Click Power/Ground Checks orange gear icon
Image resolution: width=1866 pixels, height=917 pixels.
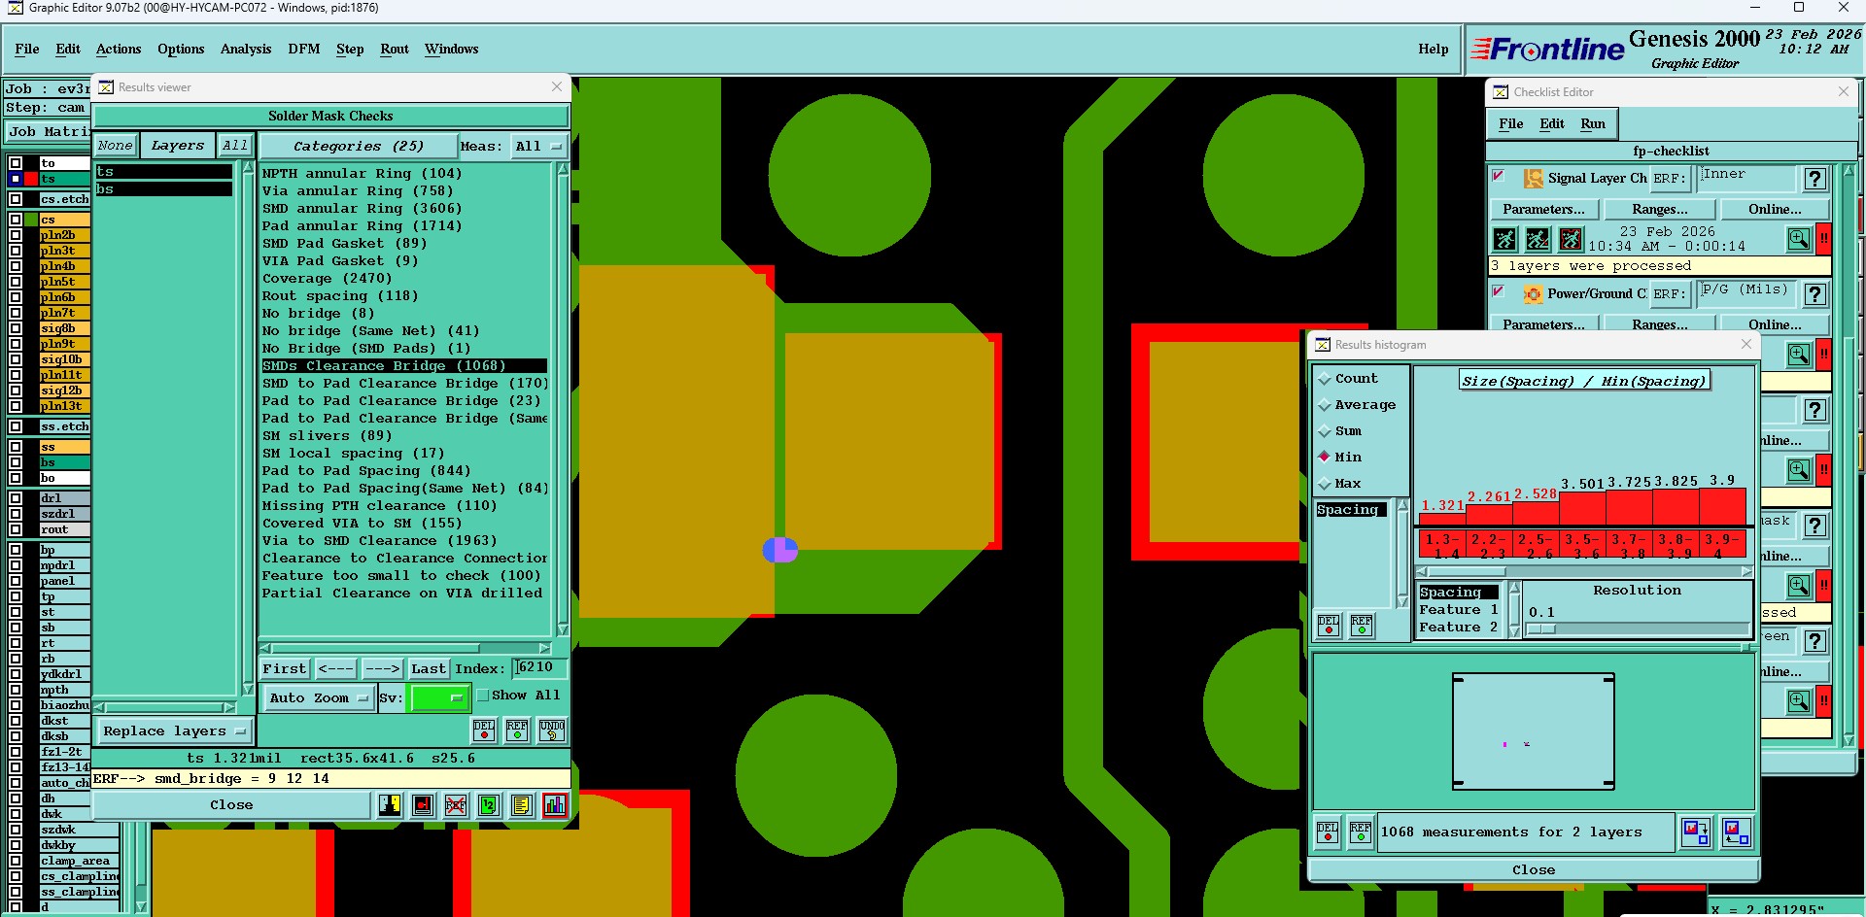pyautogui.click(x=1533, y=294)
